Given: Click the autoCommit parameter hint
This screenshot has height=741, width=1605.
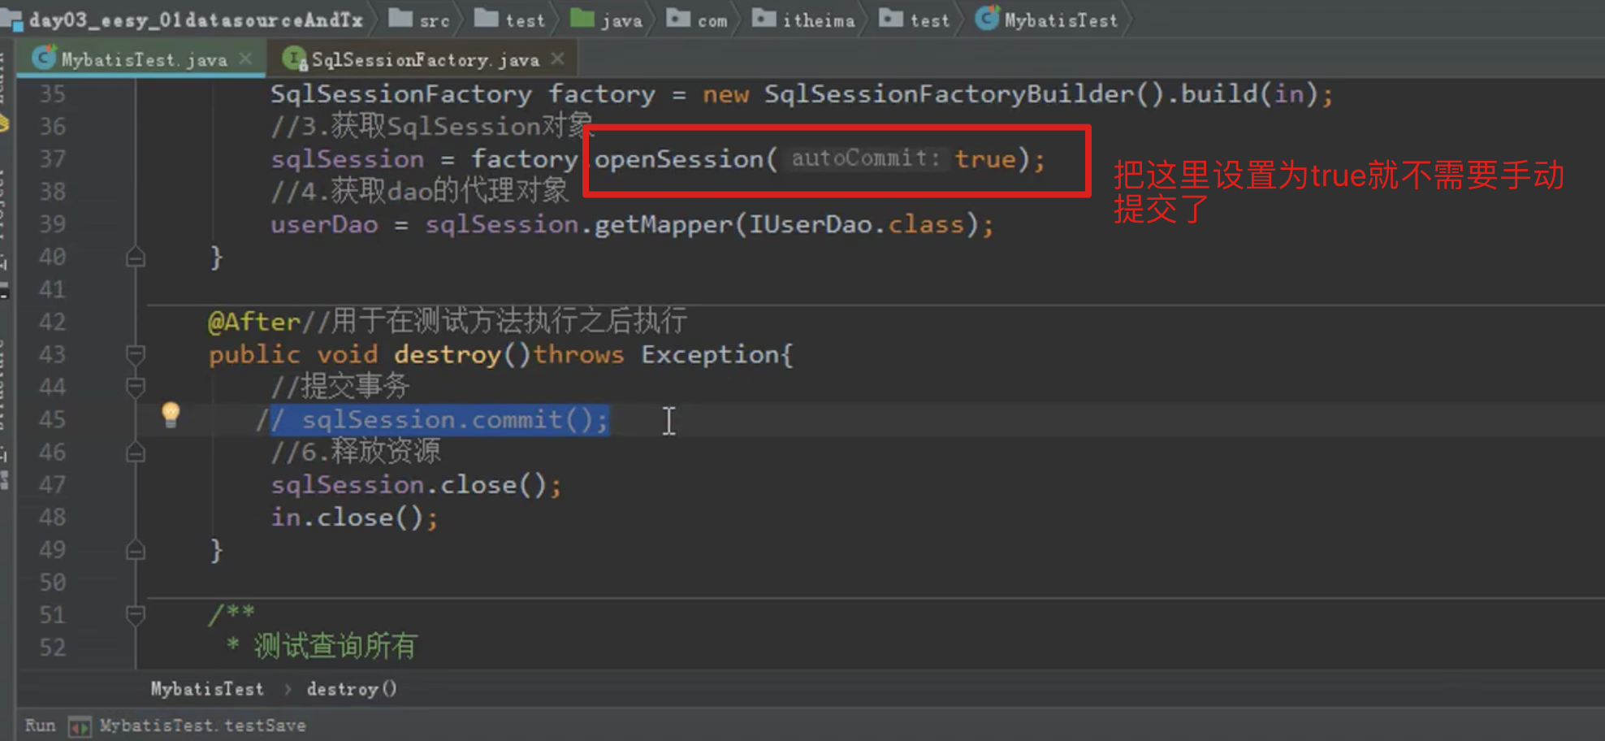Looking at the screenshot, I should coord(866,158).
